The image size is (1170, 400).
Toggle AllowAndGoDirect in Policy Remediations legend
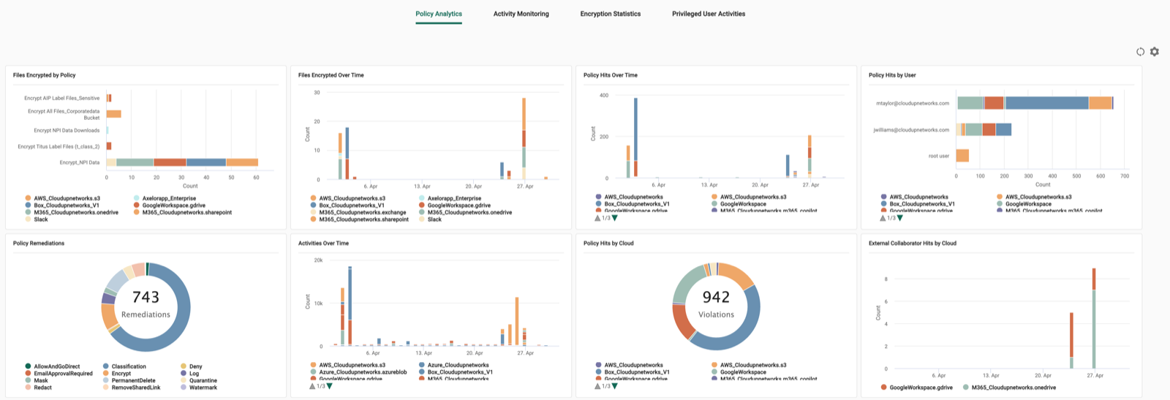point(53,366)
